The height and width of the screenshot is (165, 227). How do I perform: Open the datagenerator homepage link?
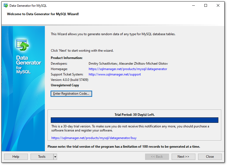128,69
